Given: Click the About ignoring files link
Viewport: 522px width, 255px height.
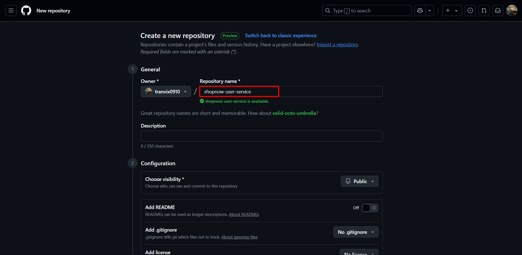Looking at the screenshot, I should (x=239, y=237).
